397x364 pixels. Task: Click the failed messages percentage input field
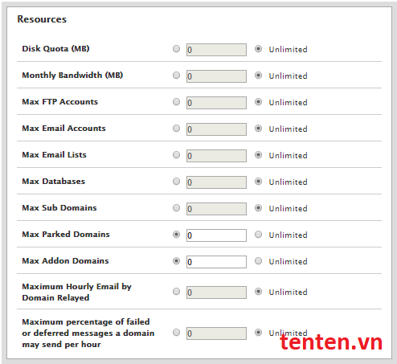216,333
